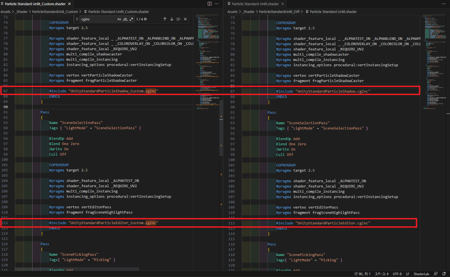
Task: Open go-to-line from '行 90, 列 1' status
Action: click(362, 274)
